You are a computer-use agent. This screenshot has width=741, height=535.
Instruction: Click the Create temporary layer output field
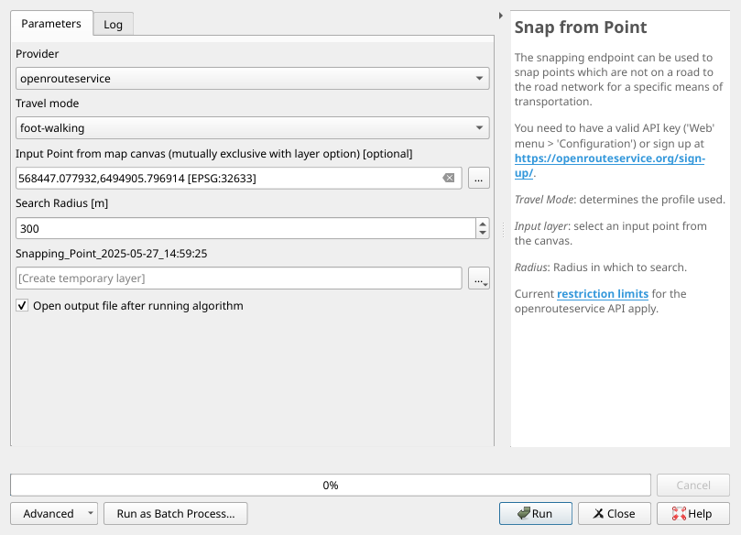point(239,278)
